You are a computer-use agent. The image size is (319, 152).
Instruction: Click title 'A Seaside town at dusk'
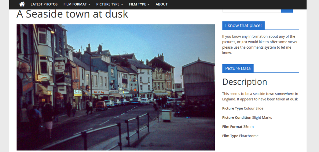pyautogui.click(x=72, y=14)
